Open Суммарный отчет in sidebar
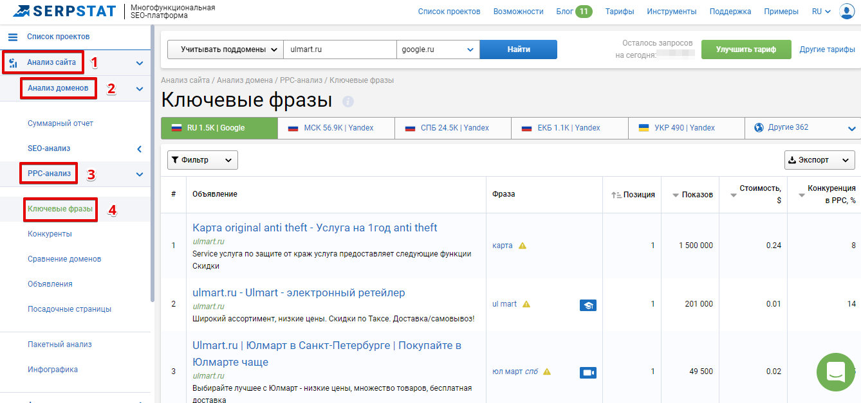Viewport: 861px width, 403px height. click(x=60, y=123)
